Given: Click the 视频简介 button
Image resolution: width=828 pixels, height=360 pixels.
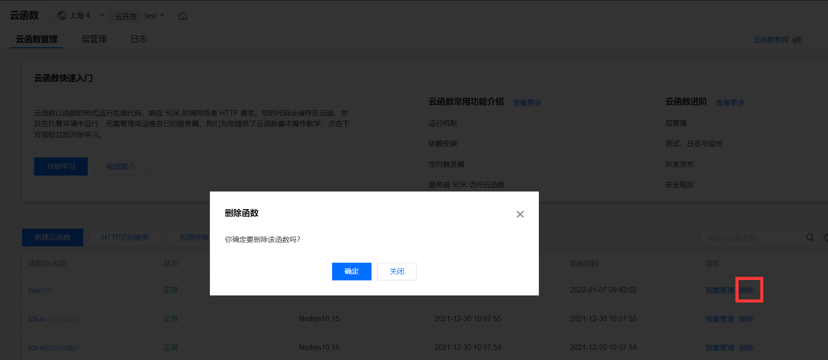Looking at the screenshot, I should coord(120,166).
